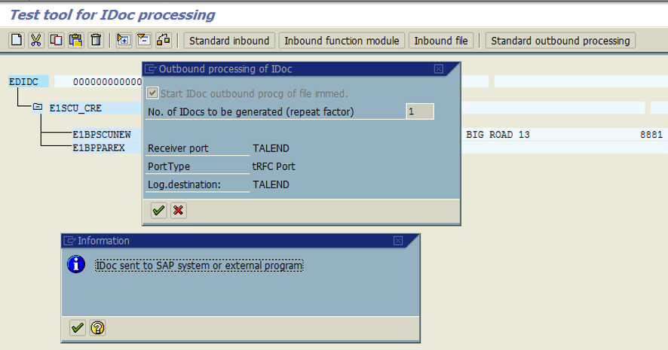Click the Collapse subtree toolbar icon
Image resolution: width=668 pixels, height=350 pixels.
[143, 41]
